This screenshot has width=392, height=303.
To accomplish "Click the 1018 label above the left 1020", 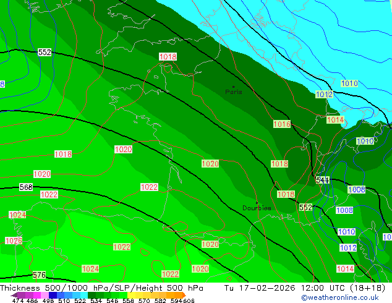I will [x=63, y=154].
